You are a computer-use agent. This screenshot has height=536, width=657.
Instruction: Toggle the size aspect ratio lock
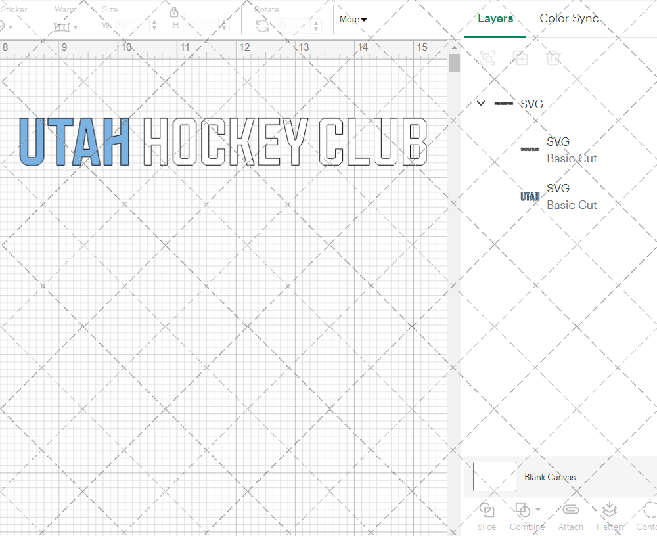tap(174, 12)
